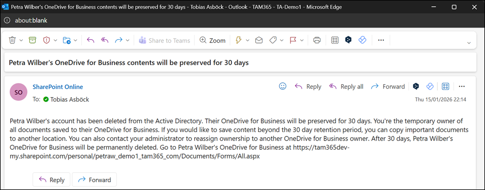The width and height of the screenshot is (485, 190).
Task: Click the toolbar Reply all icon
Action: [x=105, y=40]
